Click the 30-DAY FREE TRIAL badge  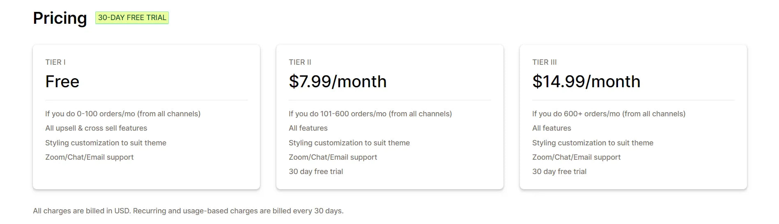point(132,18)
